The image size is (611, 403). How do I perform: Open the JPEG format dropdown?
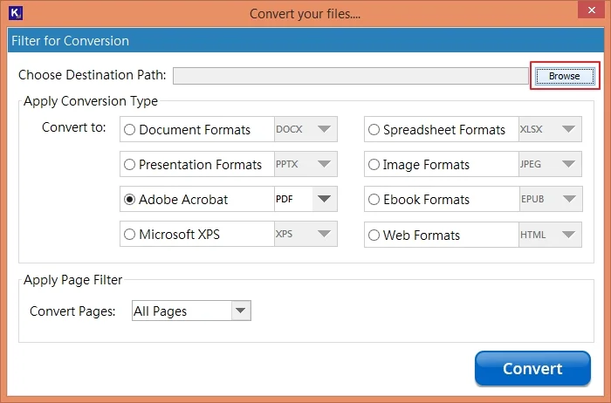pos(550,164)
